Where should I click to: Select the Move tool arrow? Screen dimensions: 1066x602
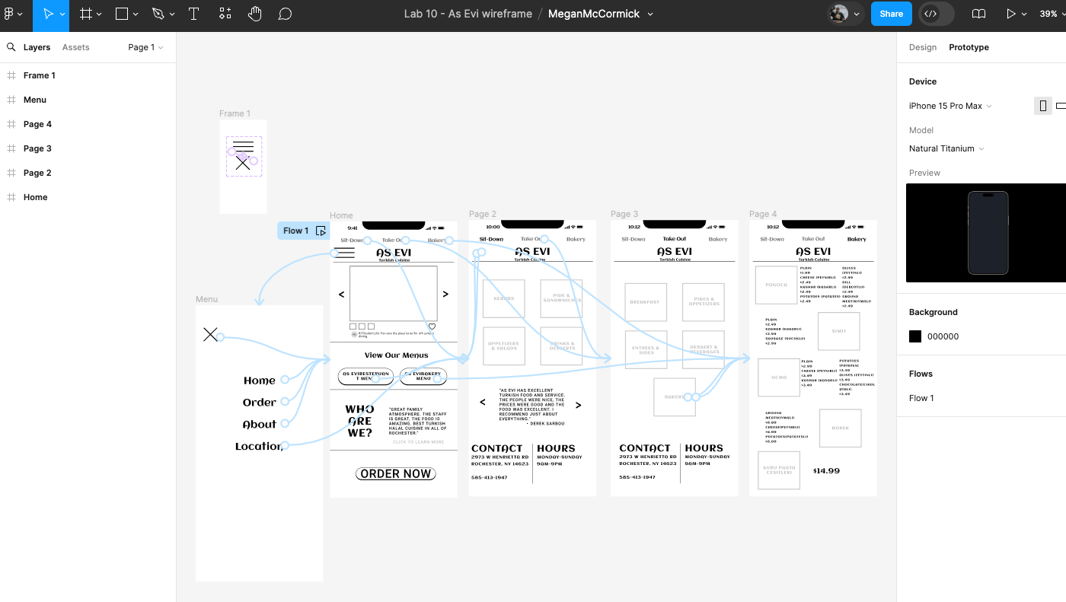48,14
